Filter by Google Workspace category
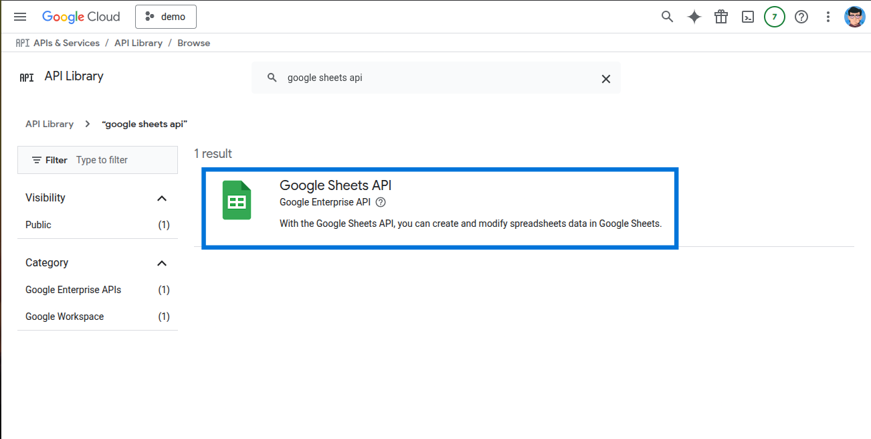Image resolution: width=871 pixels, height=439 pixels. [x=98, y=317]
